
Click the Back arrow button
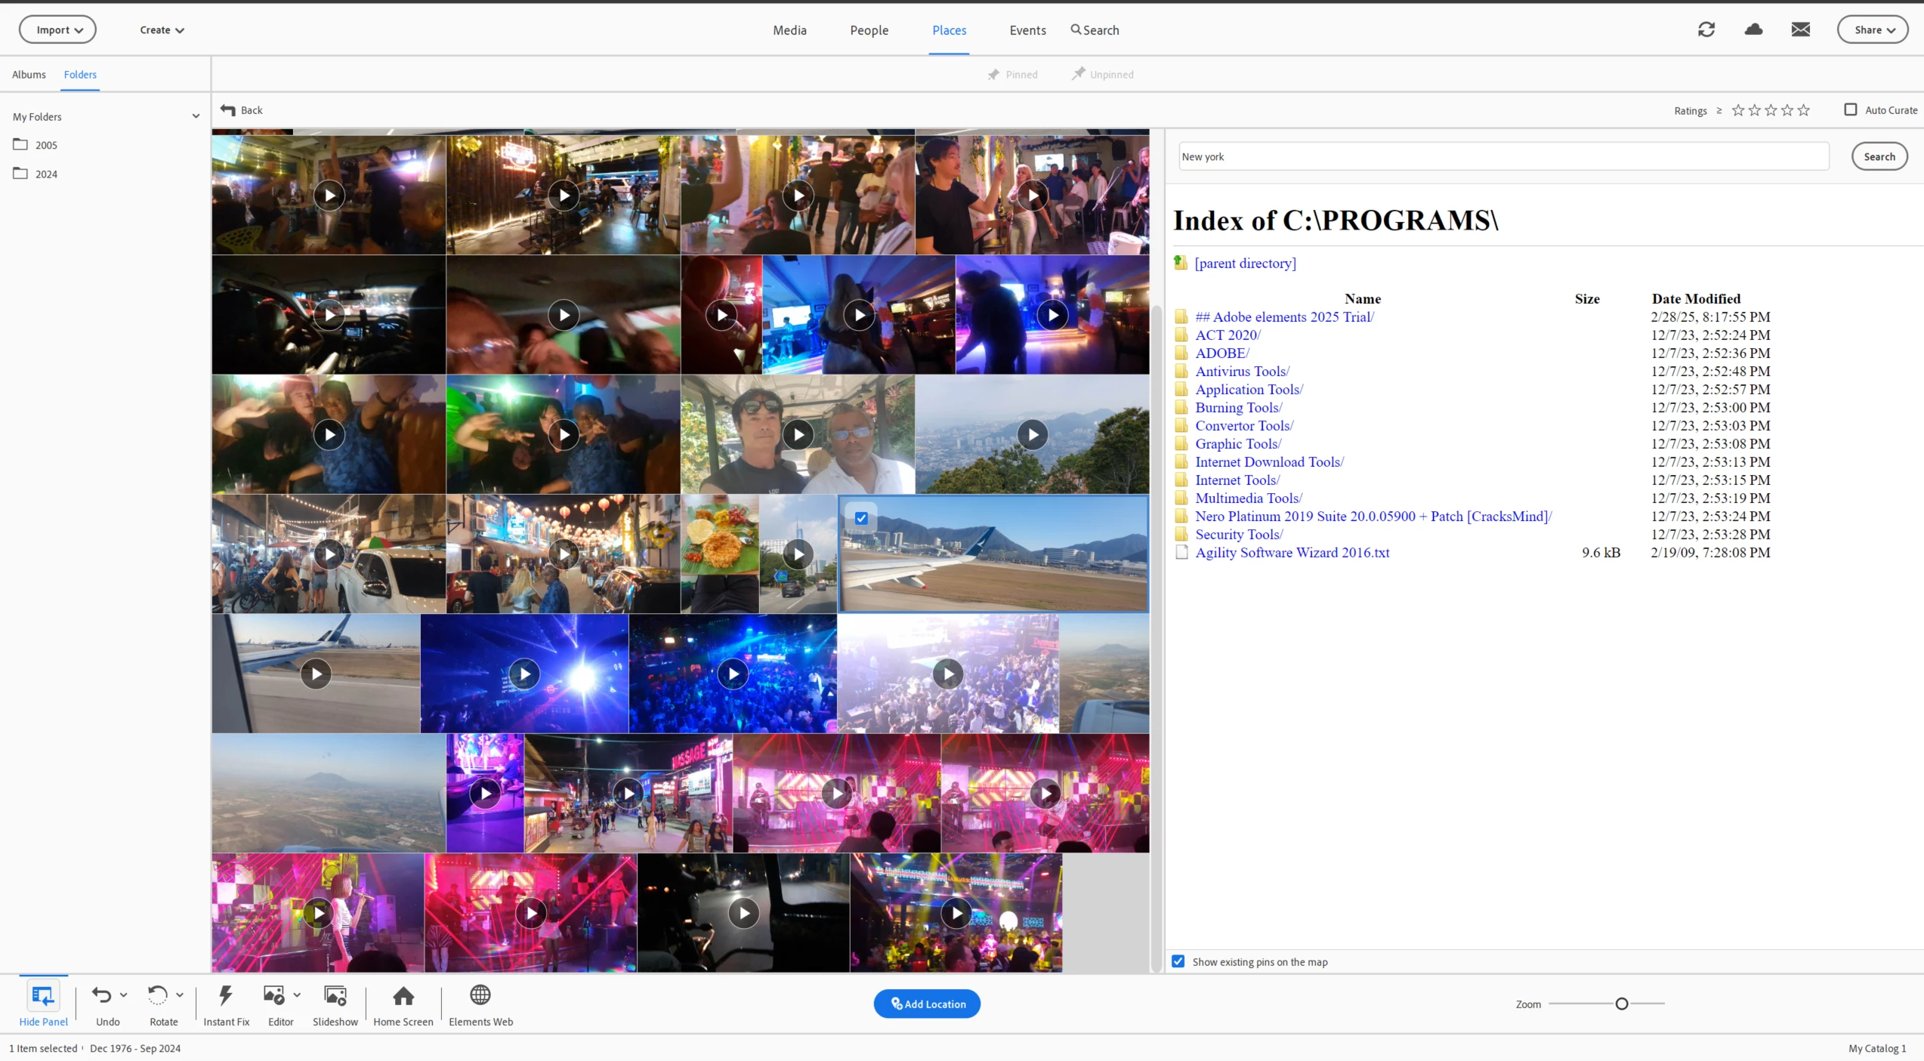pyautogui.click(x=241, y=110)
